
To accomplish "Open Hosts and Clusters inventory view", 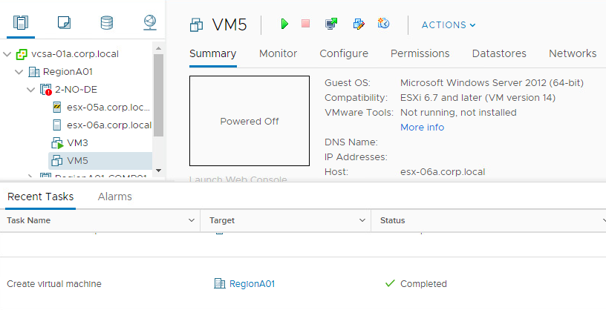I will (21, 22).
